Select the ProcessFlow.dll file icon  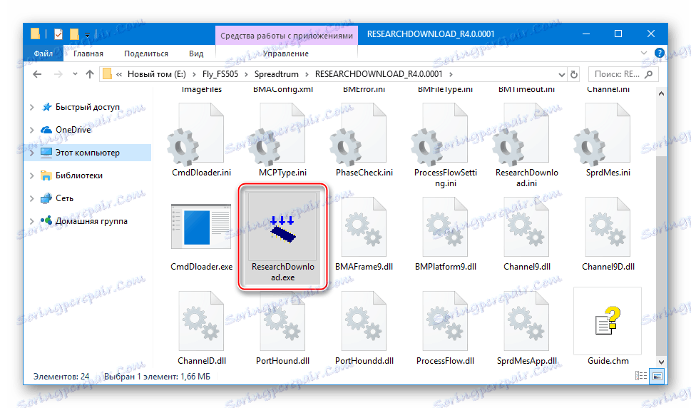pos(445,321)
